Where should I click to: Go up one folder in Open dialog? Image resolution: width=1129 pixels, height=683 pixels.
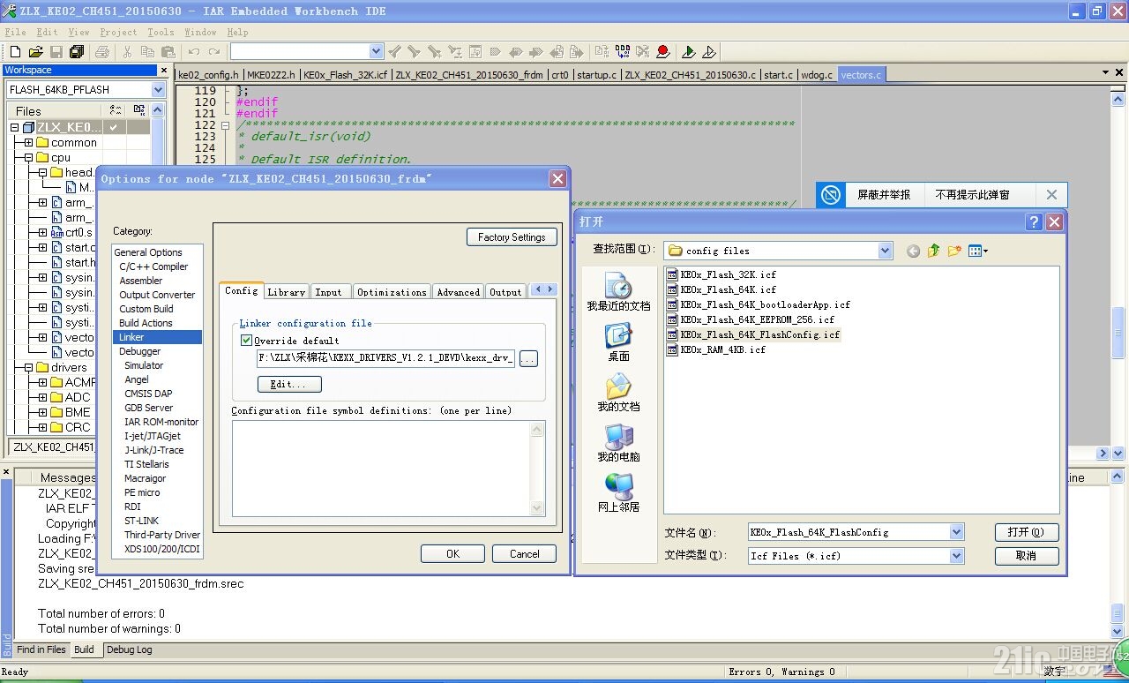(934, 251)
